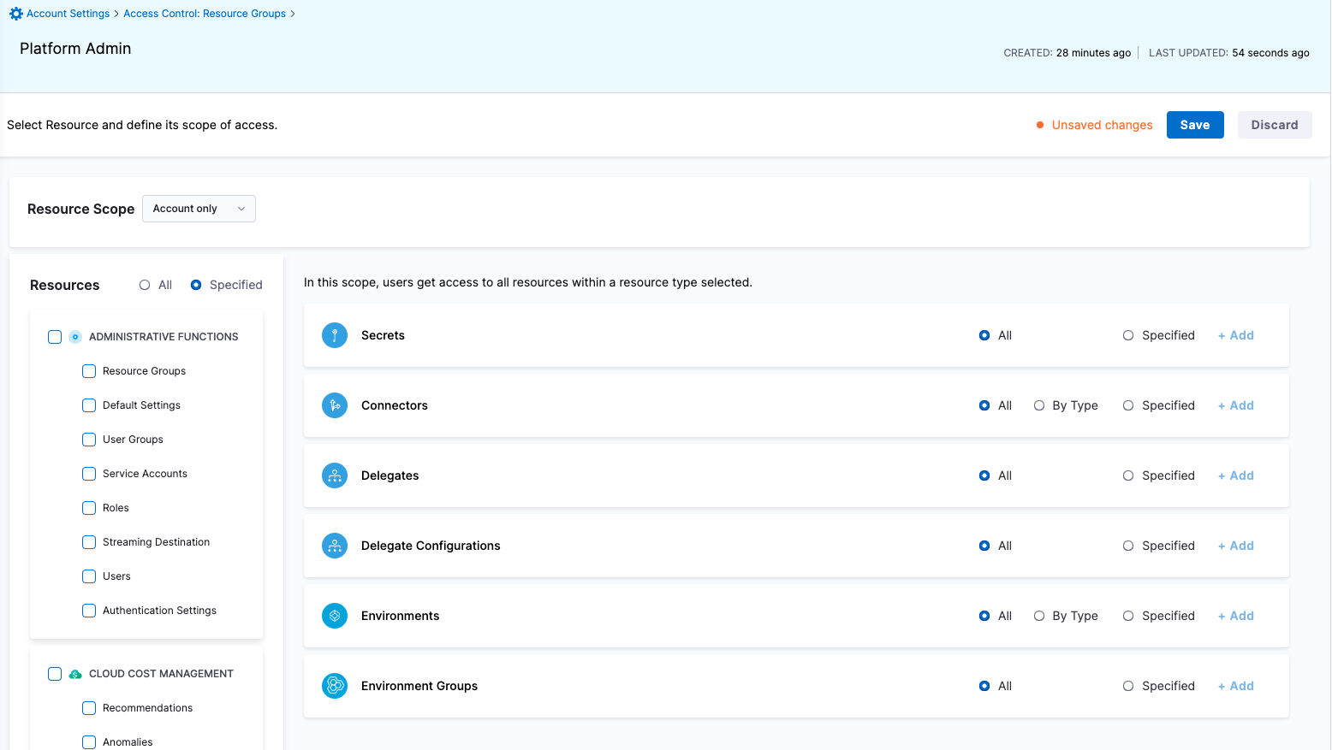Screen dimensions: 1332x750
Task: Click the Connectors resource icon
Action: click(335, 405)
